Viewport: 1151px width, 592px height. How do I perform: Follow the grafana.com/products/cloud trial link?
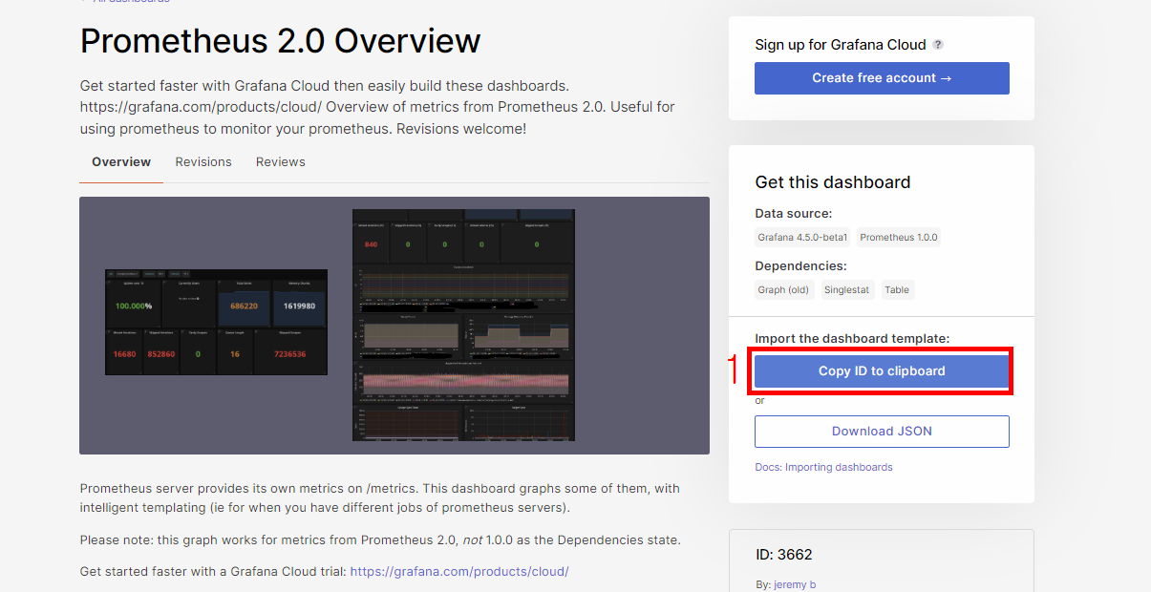click(459, 571)
